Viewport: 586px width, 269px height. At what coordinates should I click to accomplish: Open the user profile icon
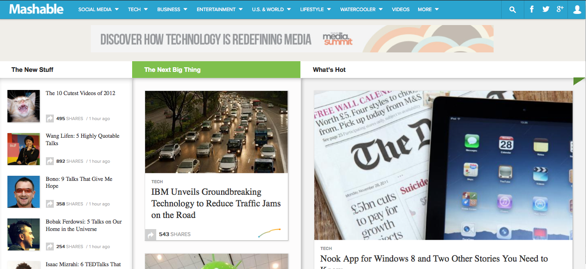point(577,9)
